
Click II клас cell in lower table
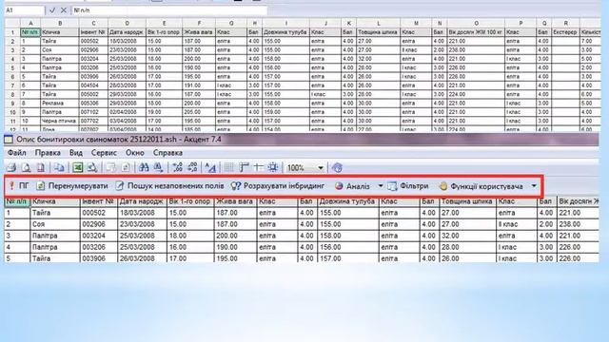[517, 224]
